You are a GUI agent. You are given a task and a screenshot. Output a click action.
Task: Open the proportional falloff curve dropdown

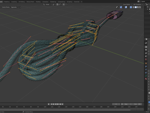point(67,4)
